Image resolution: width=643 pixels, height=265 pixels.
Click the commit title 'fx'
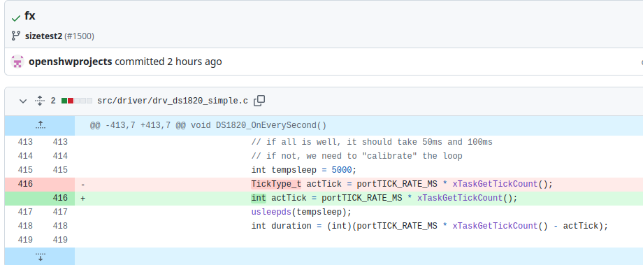pyautogui.click(x=30, y=16)
